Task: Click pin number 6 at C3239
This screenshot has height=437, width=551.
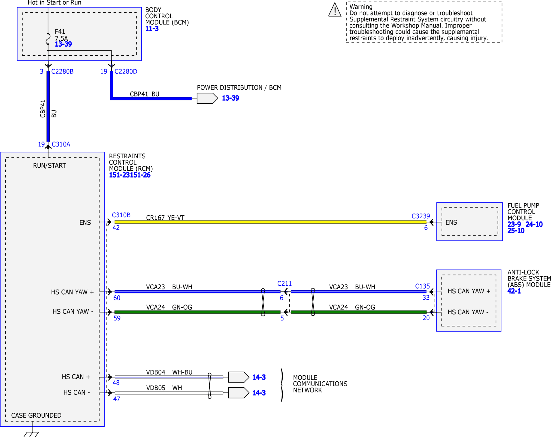Action: [426, 228]
